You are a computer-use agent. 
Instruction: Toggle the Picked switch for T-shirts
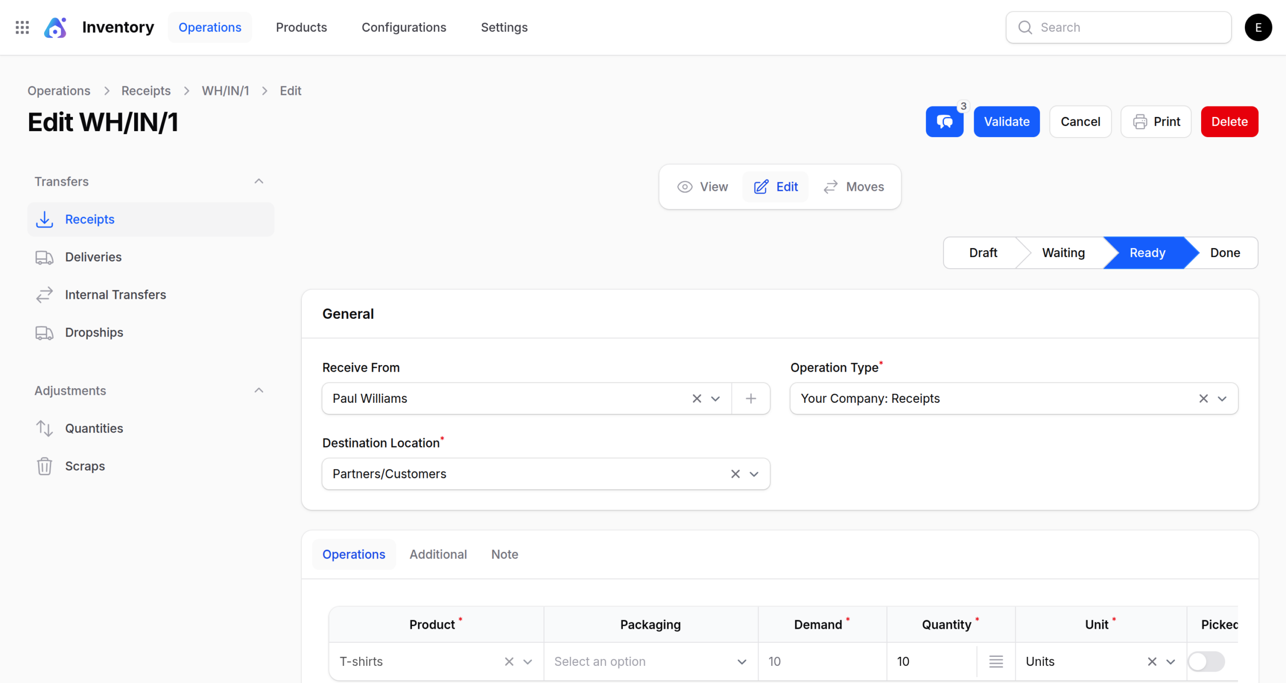[x=1206, y=661]
